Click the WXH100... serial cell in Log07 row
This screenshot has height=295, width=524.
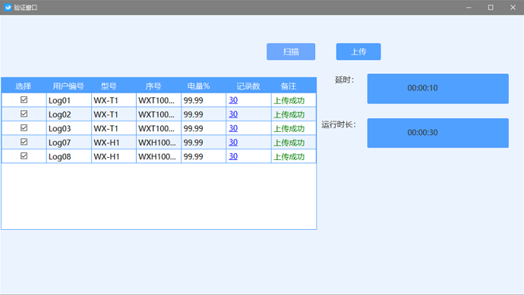point(159,142)
